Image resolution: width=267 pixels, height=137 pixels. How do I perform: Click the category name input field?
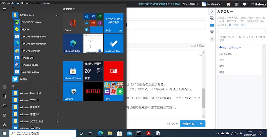(241, 31)
